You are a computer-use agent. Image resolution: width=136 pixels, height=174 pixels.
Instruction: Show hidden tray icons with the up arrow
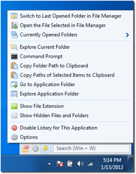tap(49, 164)
